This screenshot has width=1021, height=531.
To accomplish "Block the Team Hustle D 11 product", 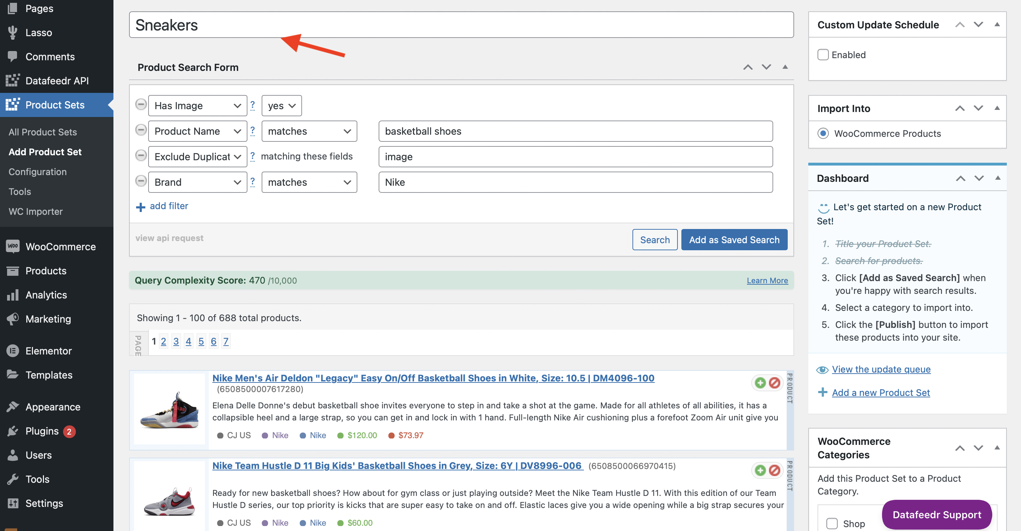I will coord(774,470).
